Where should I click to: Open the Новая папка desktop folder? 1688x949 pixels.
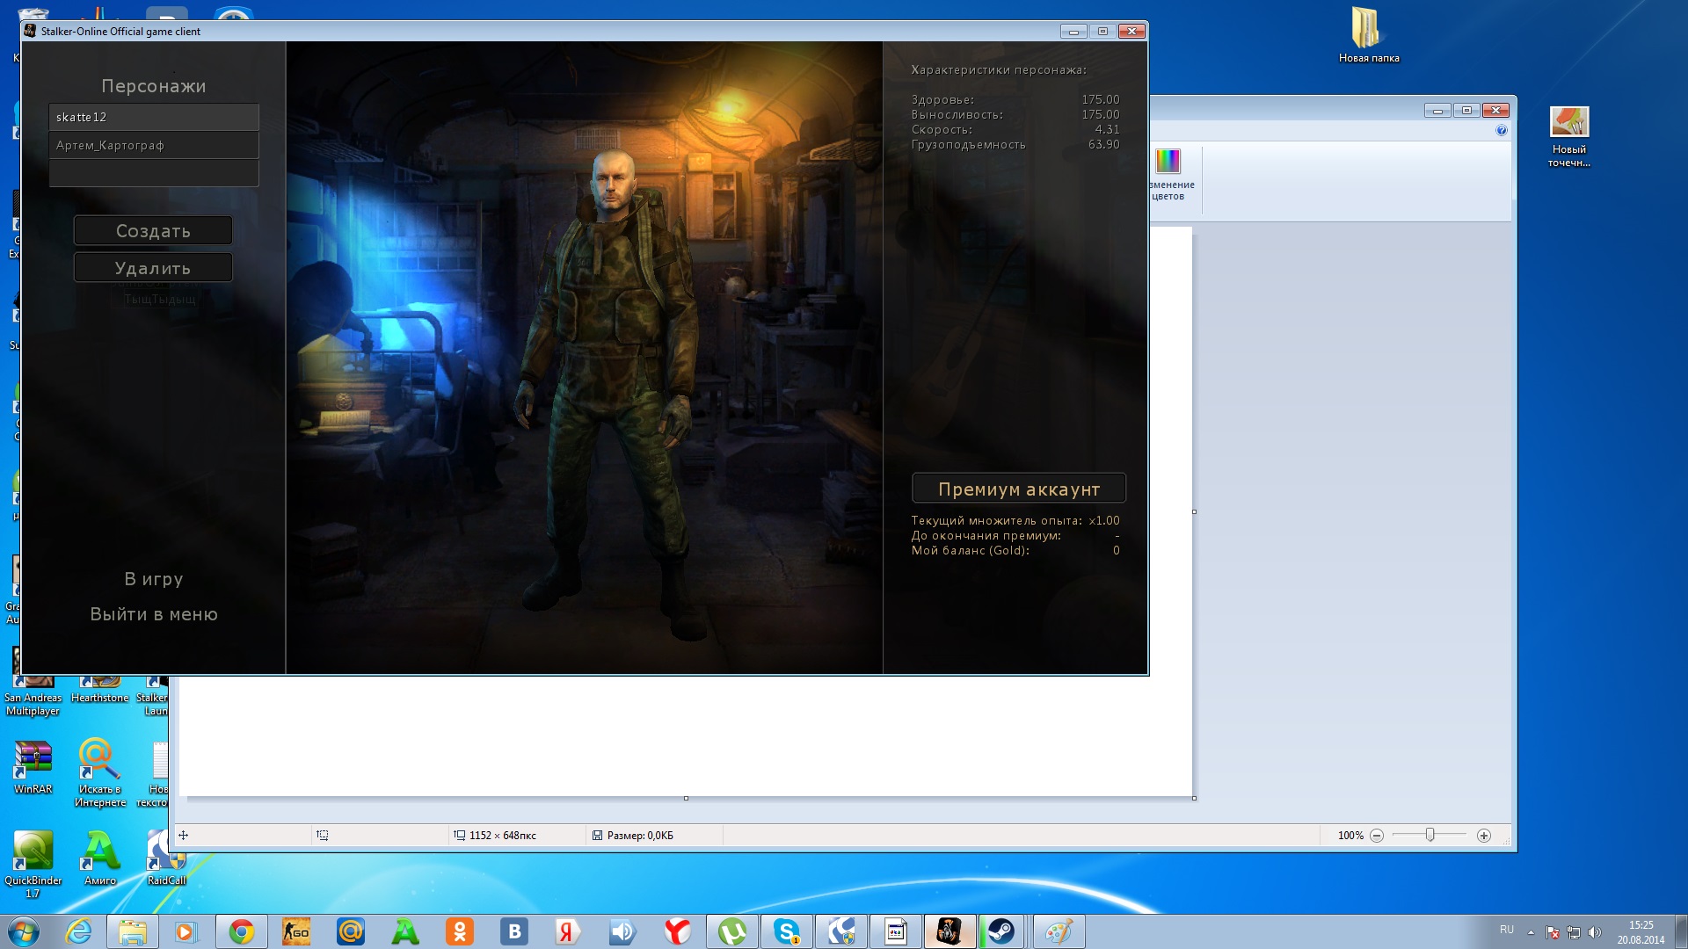point(1368,35)
